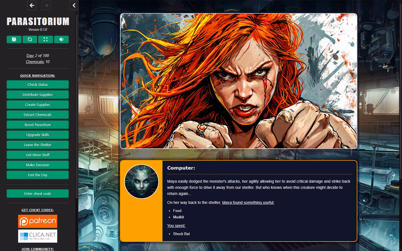Screen dimensions: 402x251
Task: Open the save game disk icon
Action: [x=14, y=39]
